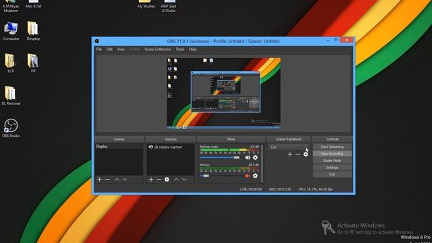Move scene down with the Scenes down arrow
This screenshot has height=243, width=432.
[125, 180]
